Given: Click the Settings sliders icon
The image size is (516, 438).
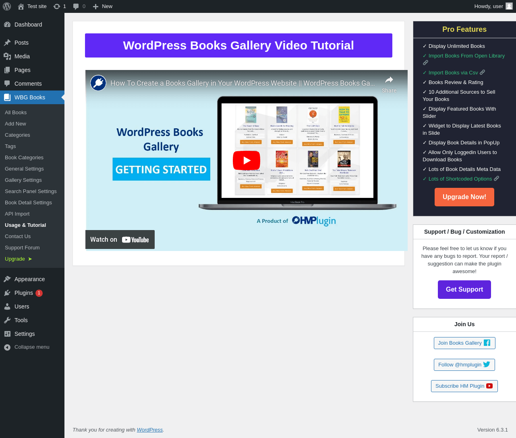Looking at the screenshot, I should pyautogui.click(x=7, y=334).
